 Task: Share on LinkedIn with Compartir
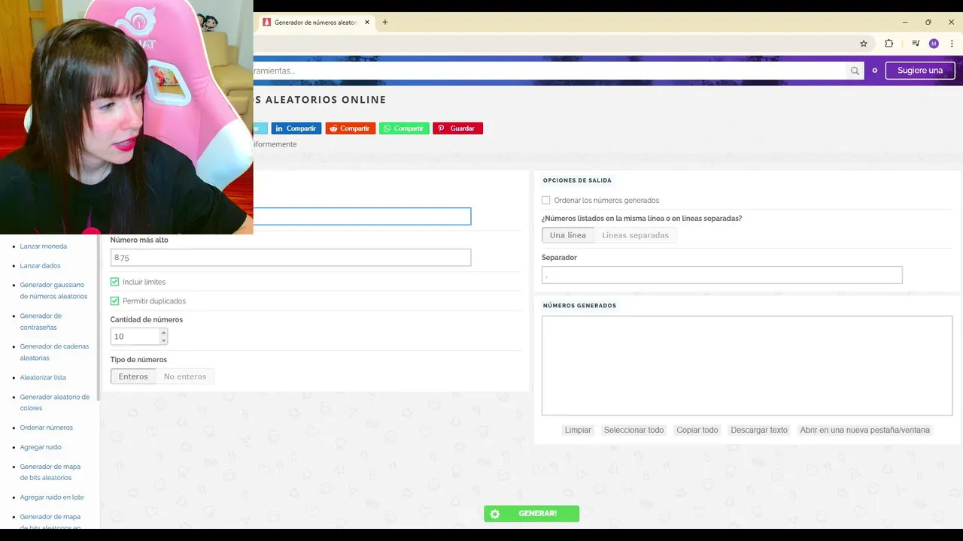[x=296, y=128]
